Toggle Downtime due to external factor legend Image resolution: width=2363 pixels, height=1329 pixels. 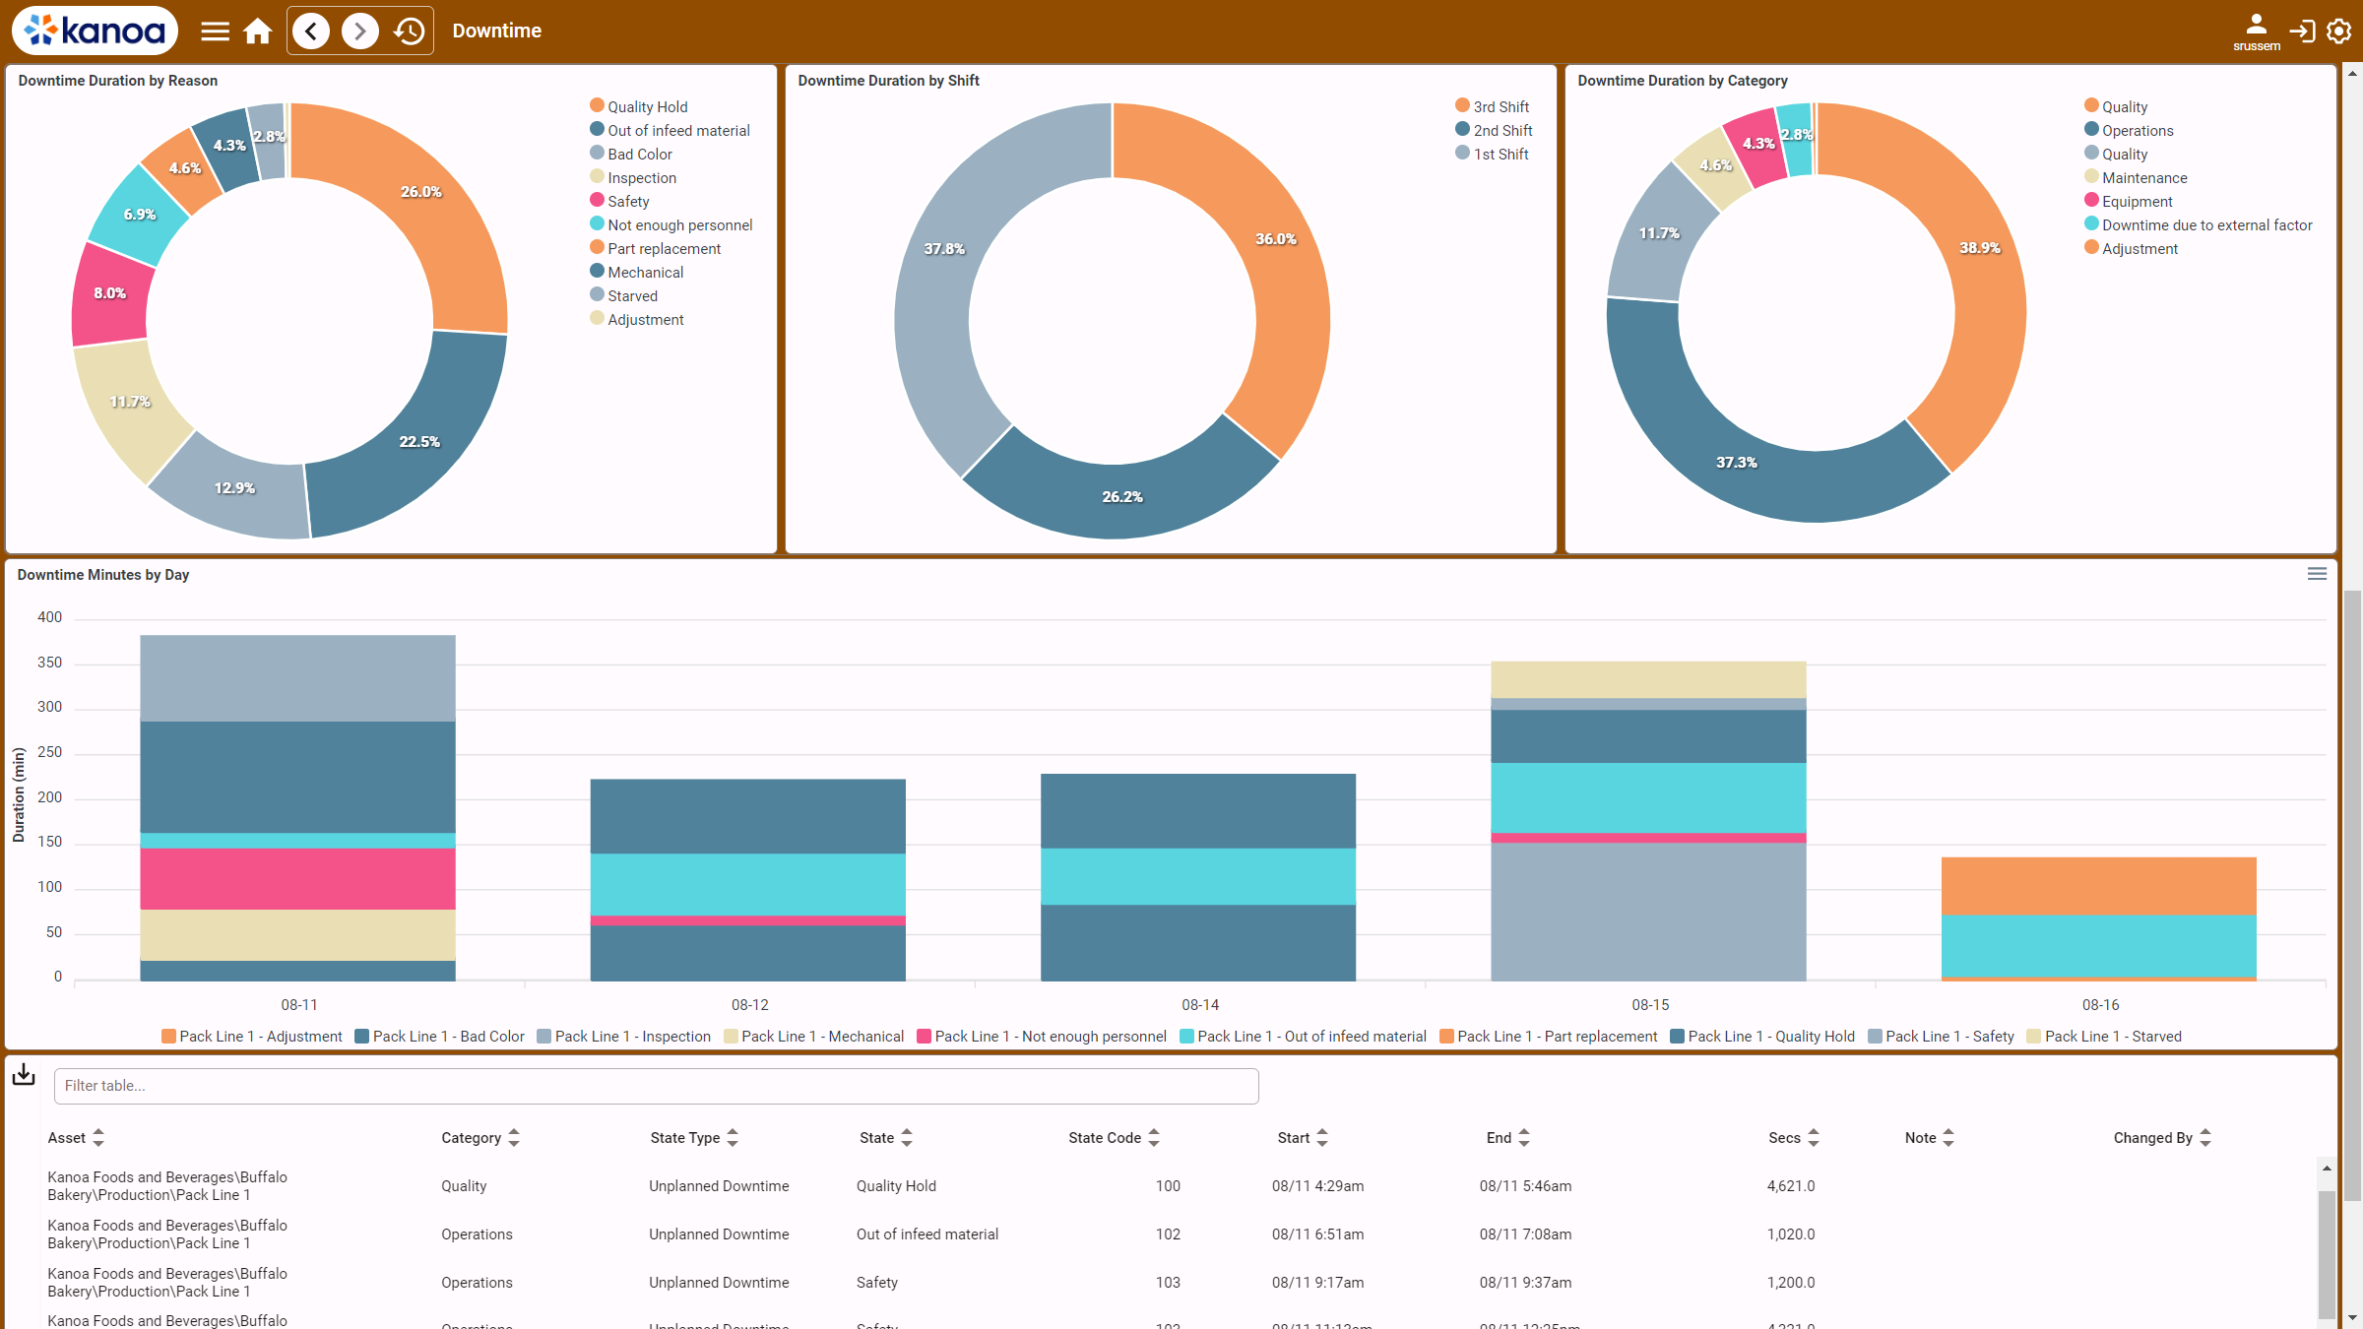[x=2199, y=224]
